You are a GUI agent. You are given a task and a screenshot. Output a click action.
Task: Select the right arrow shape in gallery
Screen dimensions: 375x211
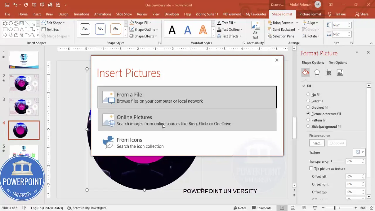coord(5,35)
